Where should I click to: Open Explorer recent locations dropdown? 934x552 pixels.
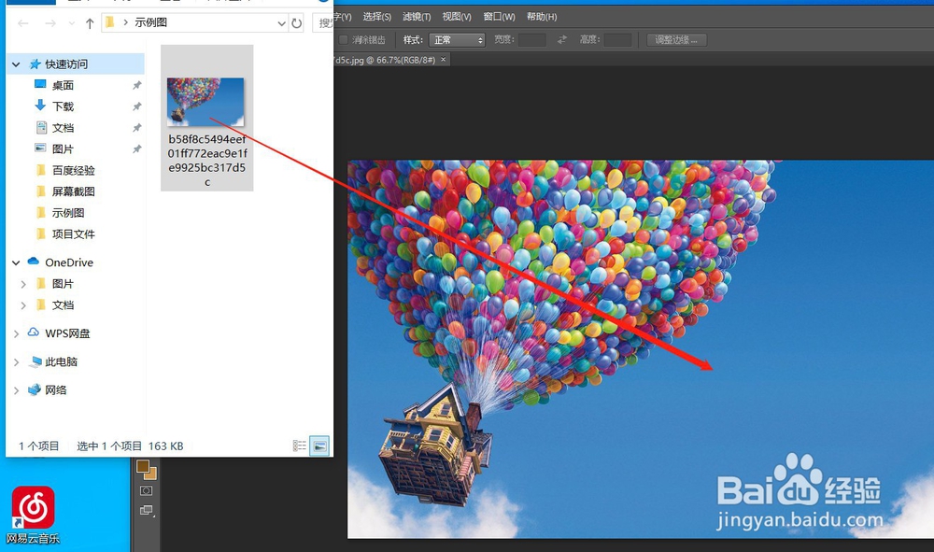(x=72, y=23)
